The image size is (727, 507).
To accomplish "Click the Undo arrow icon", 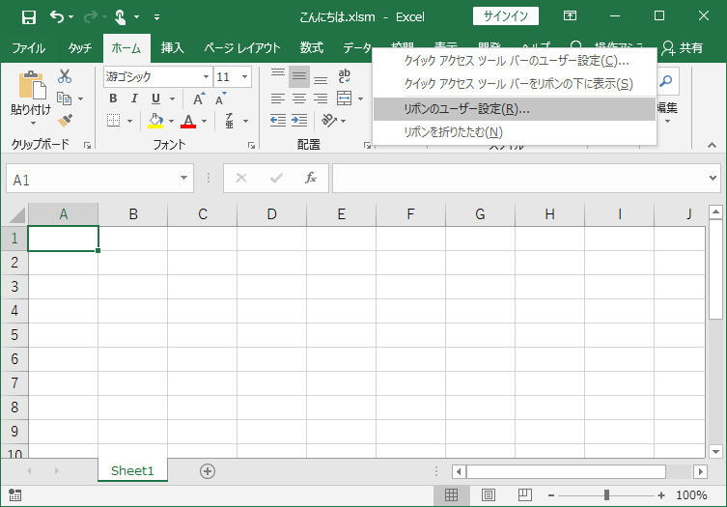I will point(57,17).
